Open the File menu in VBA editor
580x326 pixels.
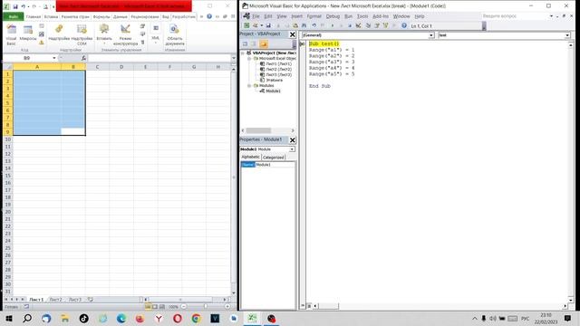pos(256,16)
